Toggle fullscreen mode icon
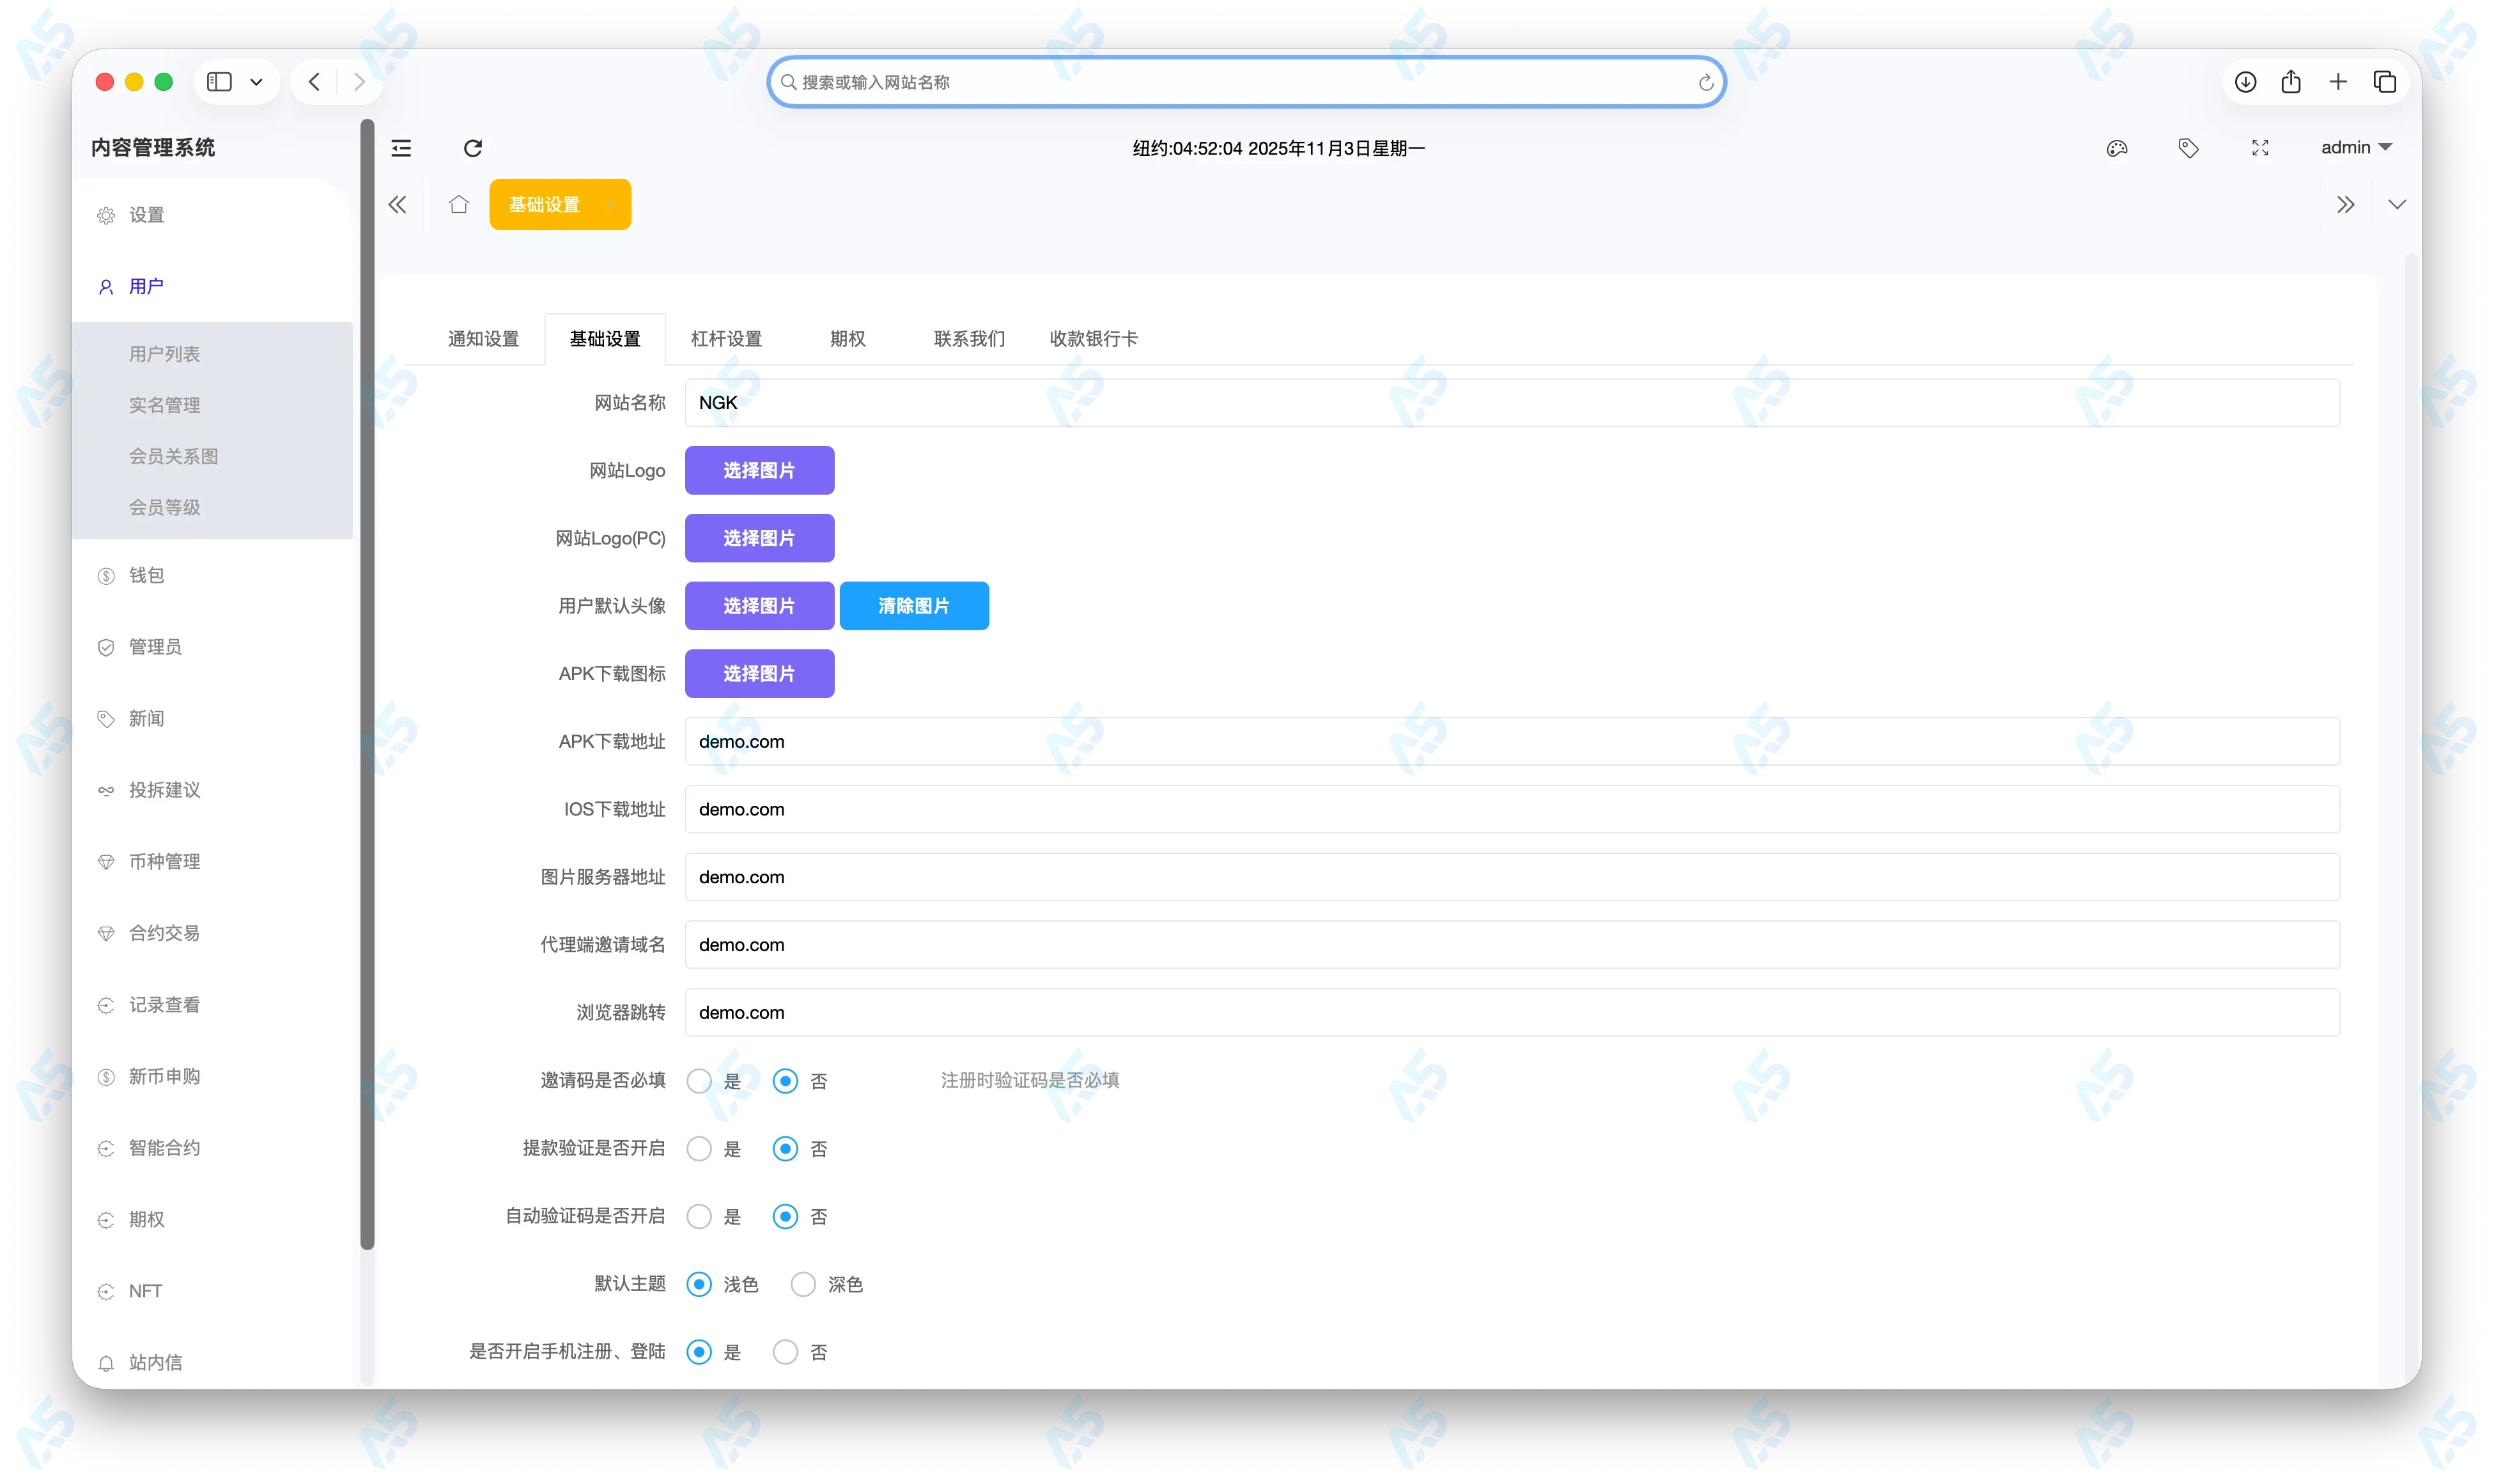This screenshot has width=2494, height=1484. (2260, 148)
